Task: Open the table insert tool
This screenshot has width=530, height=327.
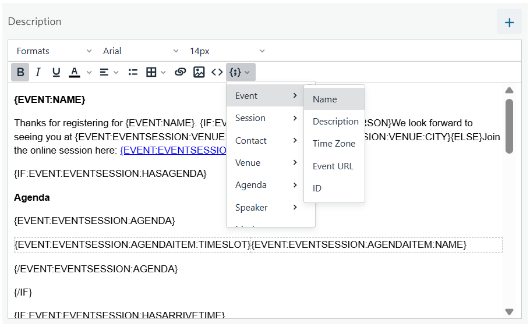Action: pyautogui.click(x=155, y=72)
